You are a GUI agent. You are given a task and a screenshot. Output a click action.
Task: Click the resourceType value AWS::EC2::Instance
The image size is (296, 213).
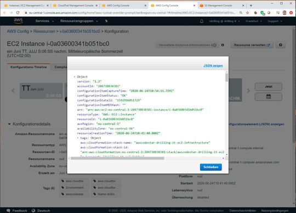[118, 115]
